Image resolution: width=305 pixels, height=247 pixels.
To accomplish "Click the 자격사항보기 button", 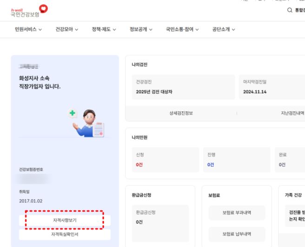I will pos(65,220).
